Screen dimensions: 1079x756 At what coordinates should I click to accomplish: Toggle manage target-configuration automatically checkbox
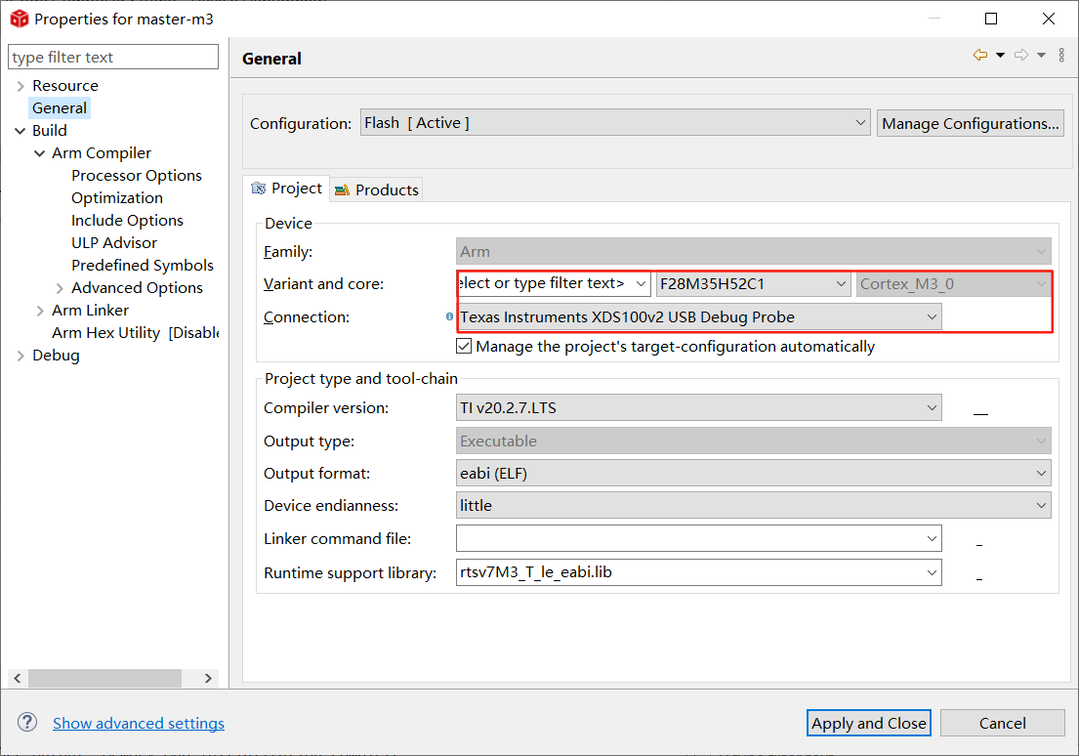(465, 347)
